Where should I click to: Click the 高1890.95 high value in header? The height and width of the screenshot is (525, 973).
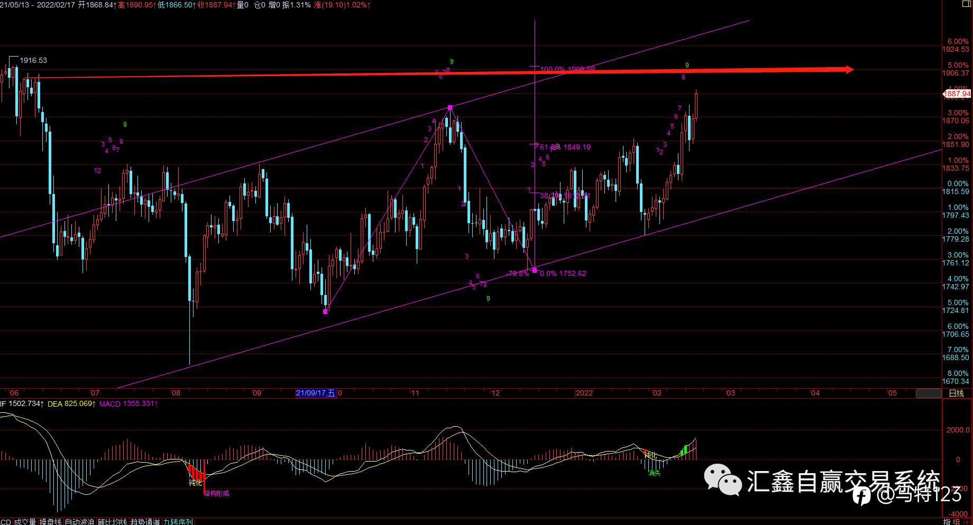137,5
